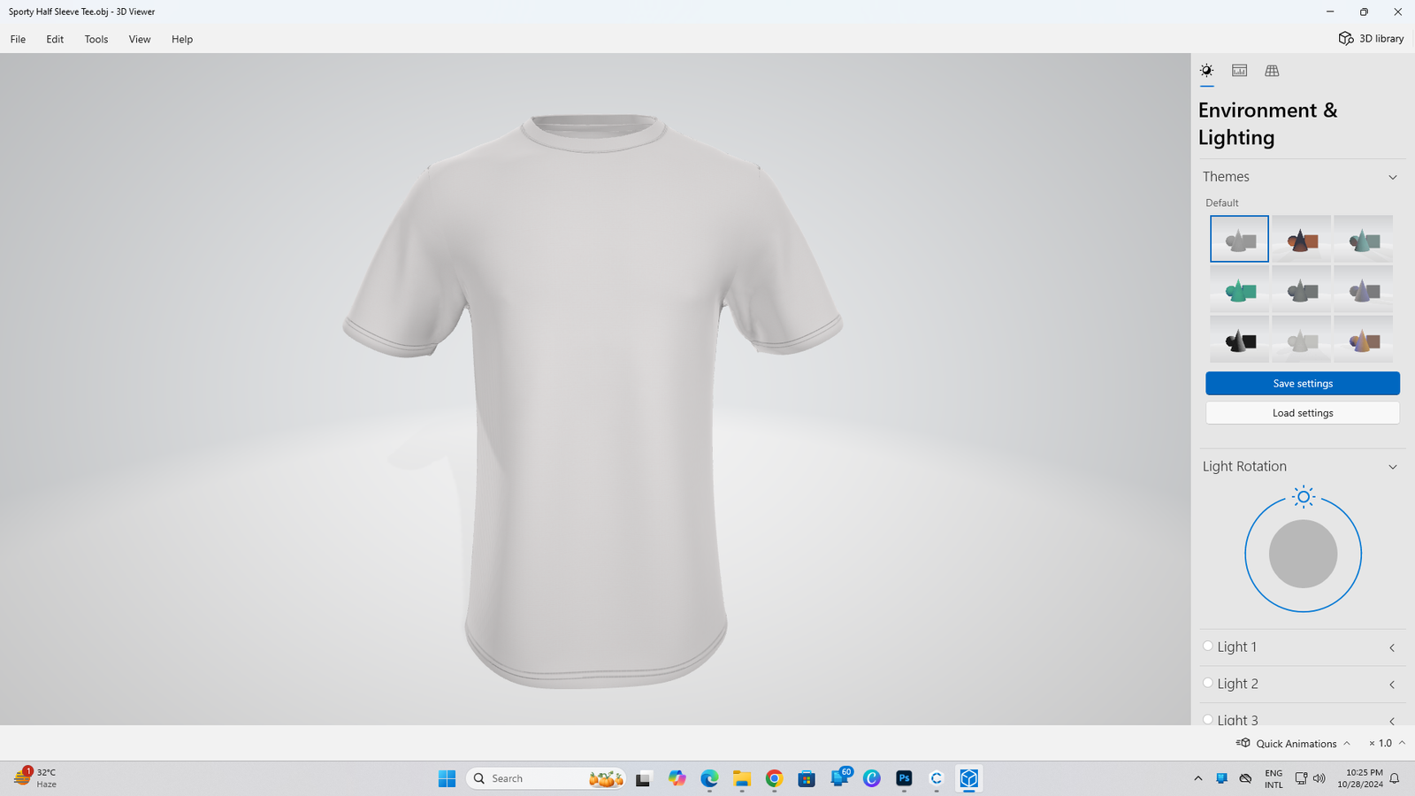Open the View menu
1415x796 pixels.
point(140,39)
